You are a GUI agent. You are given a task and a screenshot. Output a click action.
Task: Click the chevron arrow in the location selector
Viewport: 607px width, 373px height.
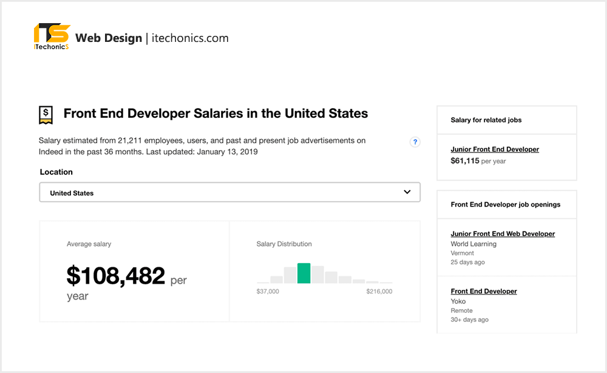pos(407,191)
